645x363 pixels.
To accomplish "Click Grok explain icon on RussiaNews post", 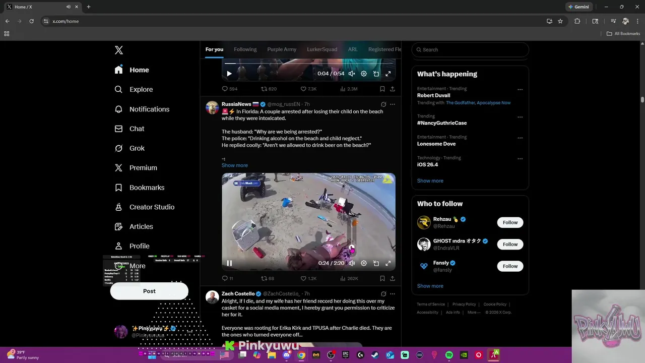I will 383,104.
